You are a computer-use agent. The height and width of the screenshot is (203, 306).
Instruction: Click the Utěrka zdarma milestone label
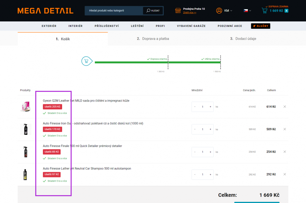pyautogui.click(x=210, y=59)
